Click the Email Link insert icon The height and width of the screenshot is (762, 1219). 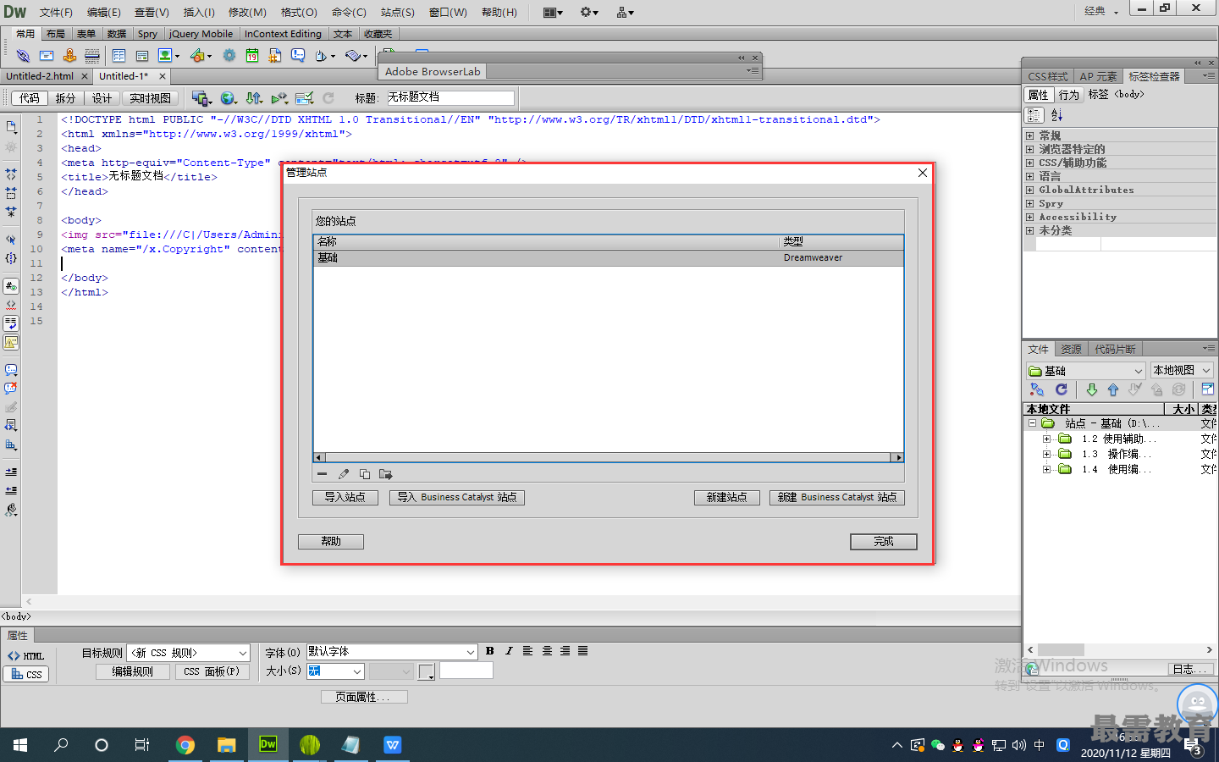coord(47,56)
